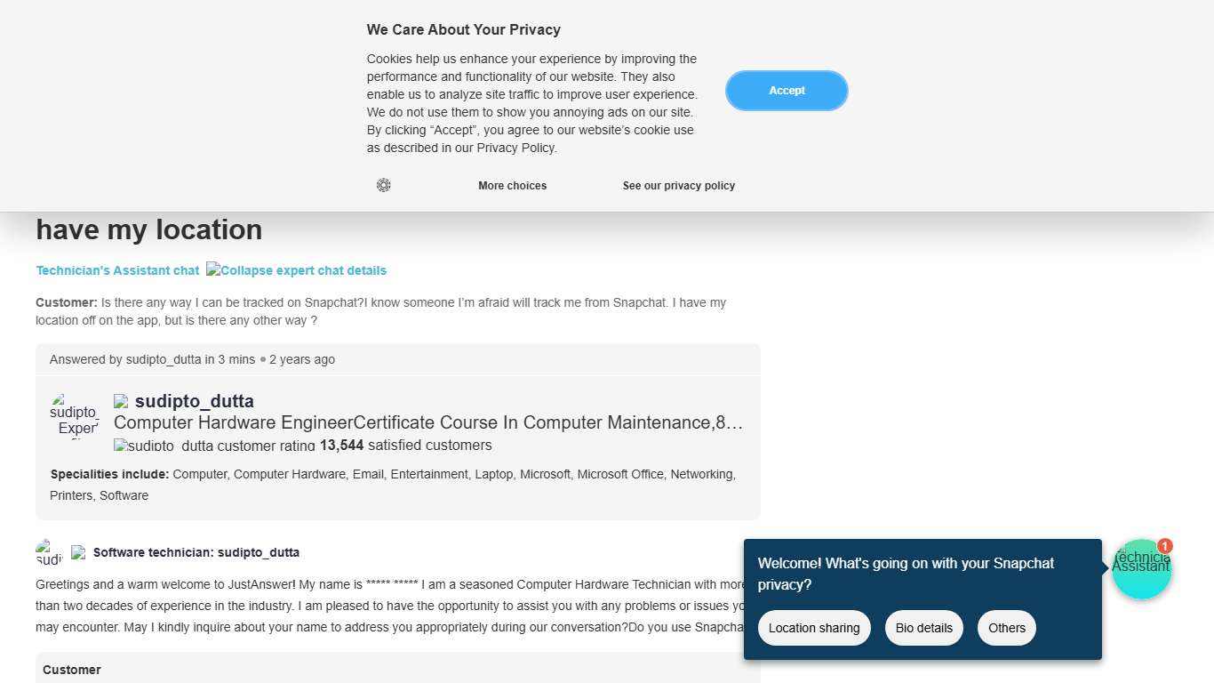
Task: Click the sudipto_dutta customer rating image
Action: click(x=214, y=446)
